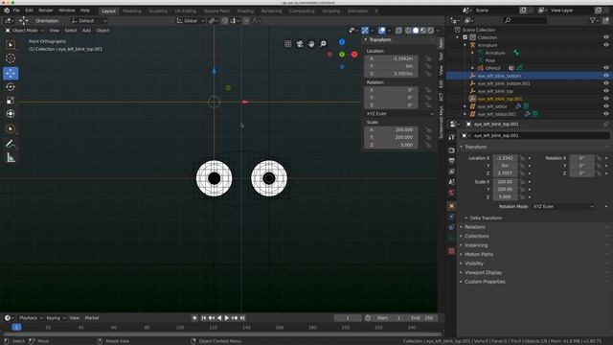Hide eye_left_blink_top.001 in outliner
This screenshot has width=613, height=345.
tap(606, 99)
